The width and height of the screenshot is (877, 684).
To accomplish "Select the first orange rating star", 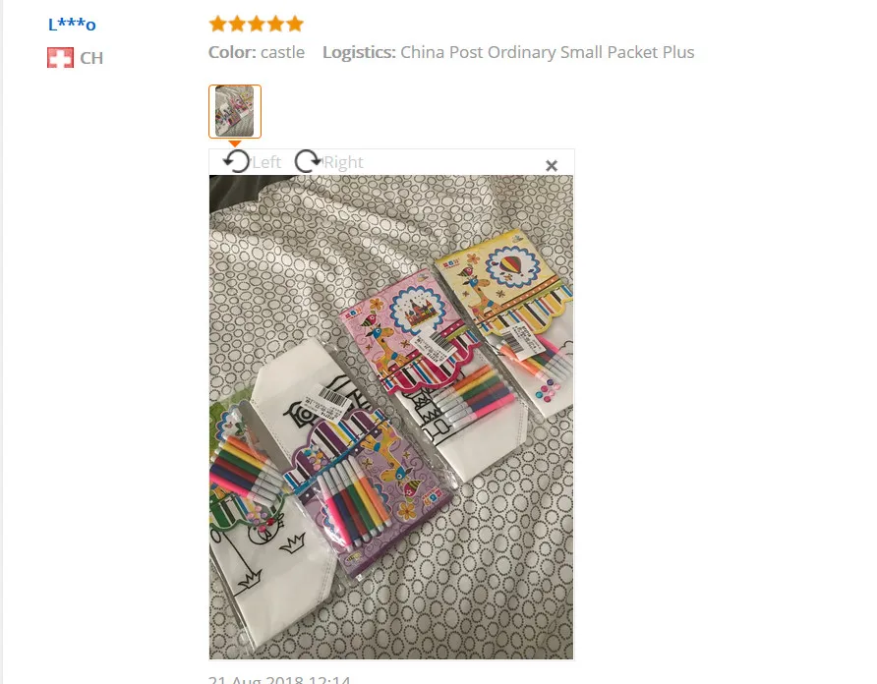I will click(217, 24).
